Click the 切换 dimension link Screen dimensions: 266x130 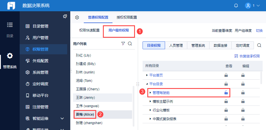pyautogui.click(x=259, y=31)
